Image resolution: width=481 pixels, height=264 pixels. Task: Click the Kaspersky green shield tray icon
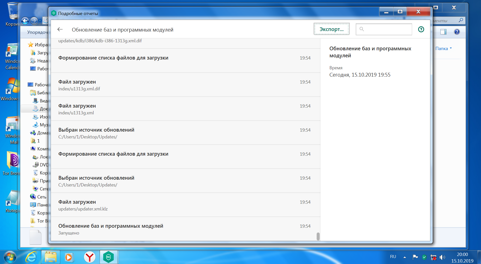click(x=424, y=257)
